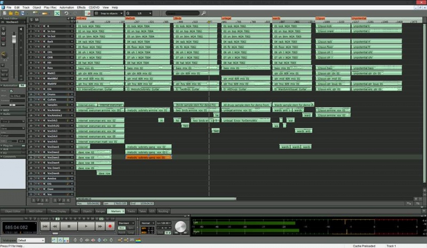The height and width of the screenshot is (248, 427).
Task: Click the red arrow toolbar icon
Action: pos(88,13)
